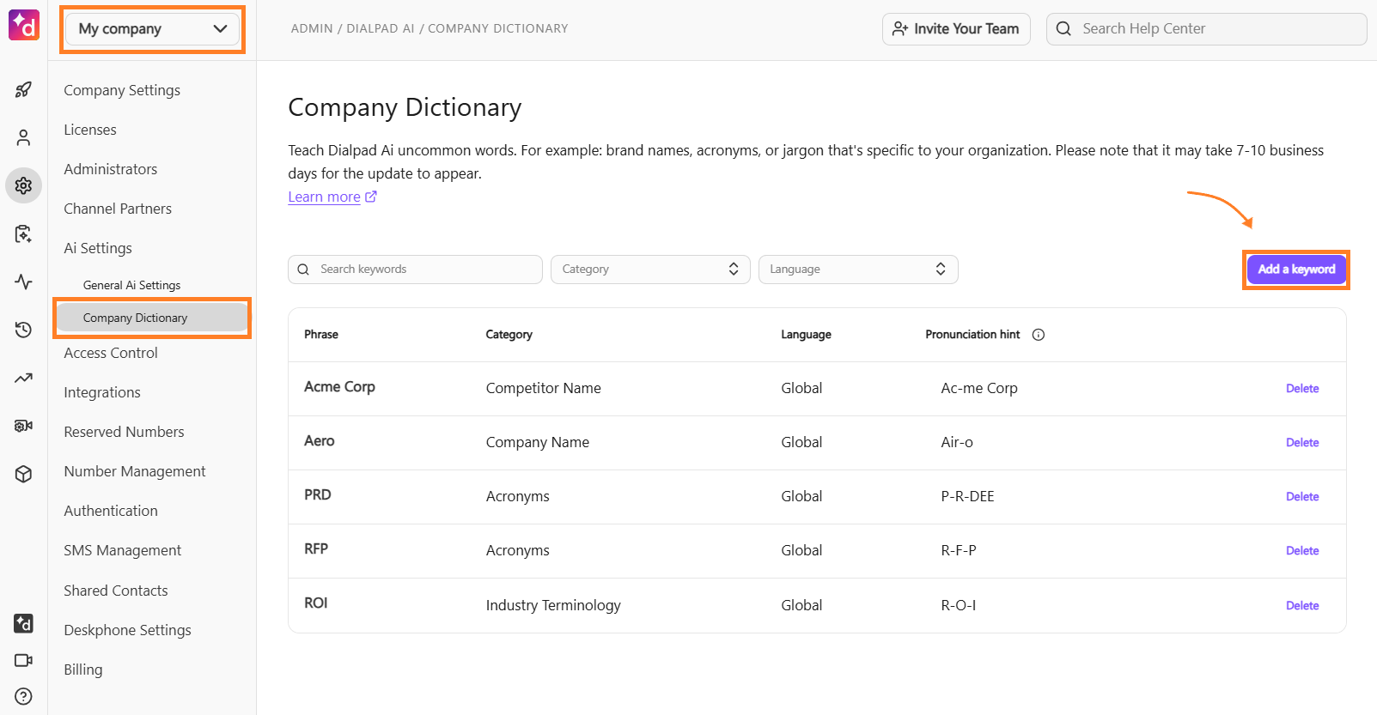
Task: Click Invite Your Team button
Action: coord(956,28)
